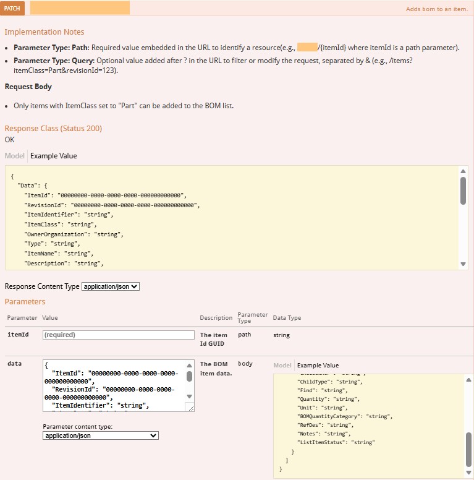Select Example Value tab in data row
Screen dimensions: 474x480
(318, 365)
